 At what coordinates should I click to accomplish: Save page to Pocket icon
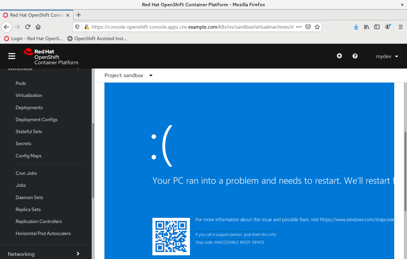[x=308, y=27]
